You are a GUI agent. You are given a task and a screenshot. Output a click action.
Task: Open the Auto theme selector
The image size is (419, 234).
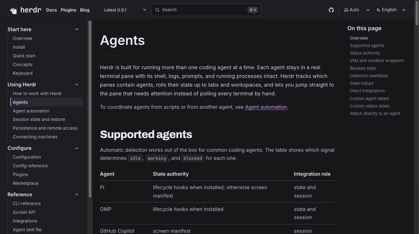click(357, 10)
